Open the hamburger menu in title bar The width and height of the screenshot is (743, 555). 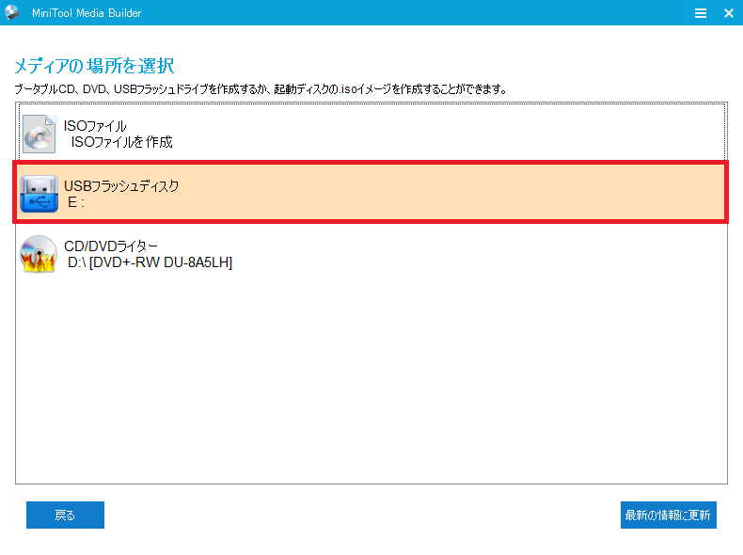[701, 13]
